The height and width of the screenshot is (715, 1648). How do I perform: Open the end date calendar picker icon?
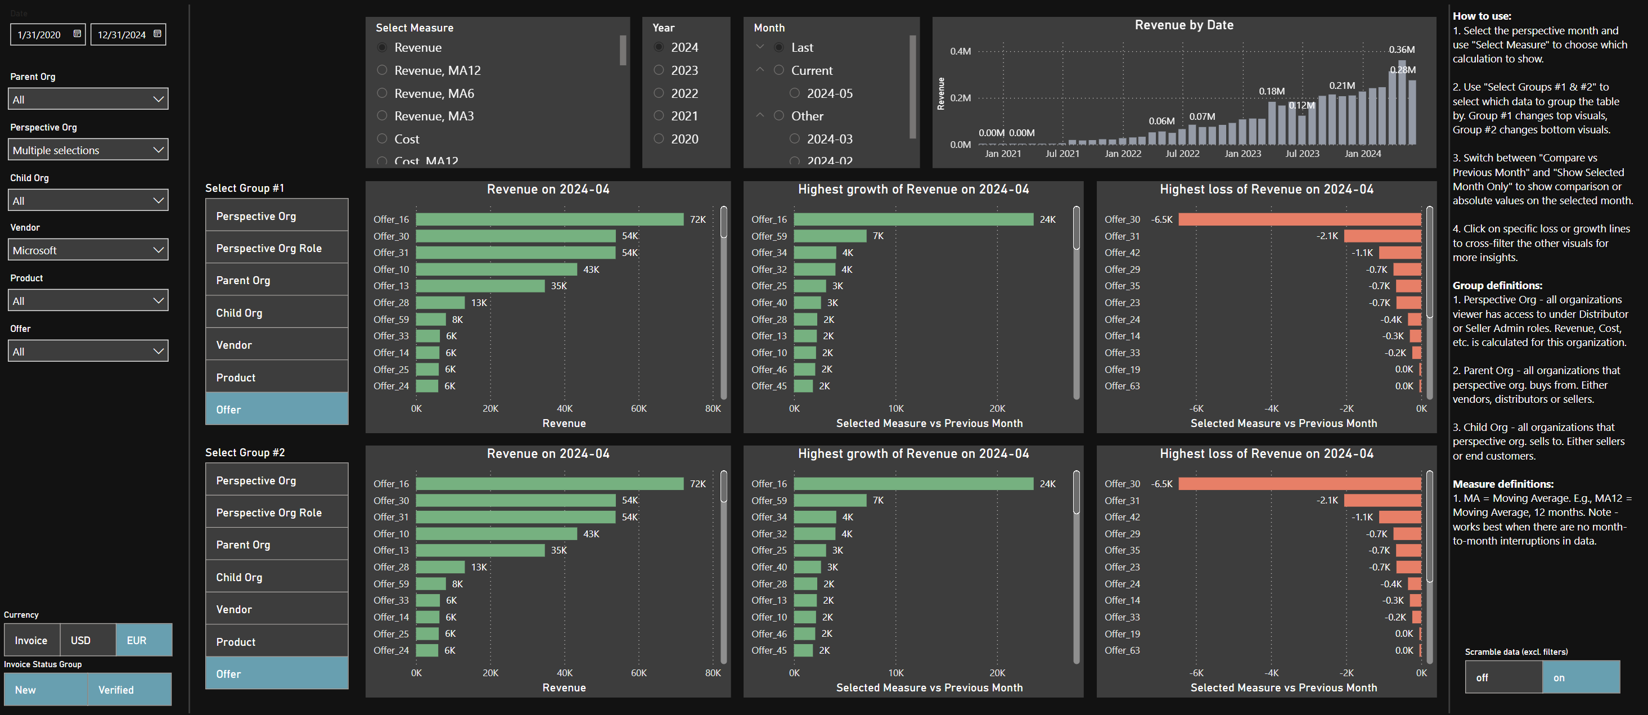[x=157, y=34]
